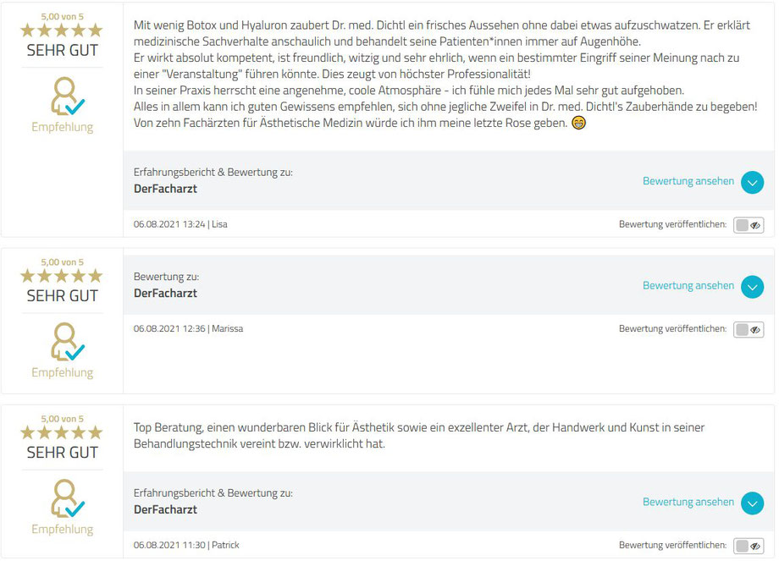Viewport: 779px width, 561px height.
Task: Toggle publish switch for Lisa's review
Action: tap(749, 225)
